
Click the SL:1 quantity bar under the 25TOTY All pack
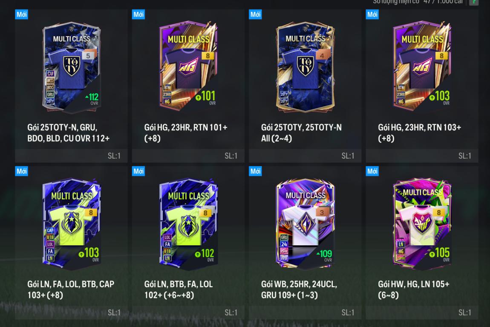coord(305,156)
